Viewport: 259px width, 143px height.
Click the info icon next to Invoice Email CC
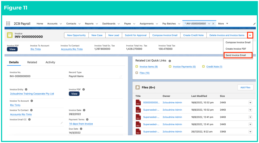29,120
